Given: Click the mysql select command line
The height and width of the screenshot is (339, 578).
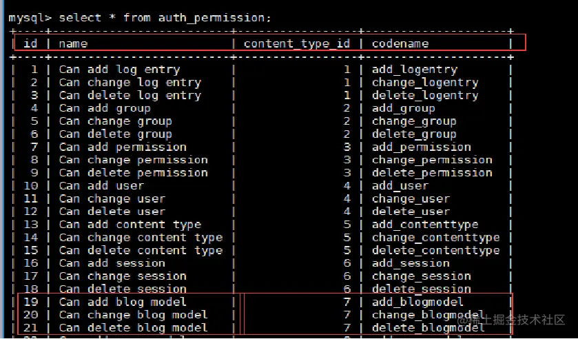Looking at the screenshot, I should pyautogui.click(x=140, y=18).
